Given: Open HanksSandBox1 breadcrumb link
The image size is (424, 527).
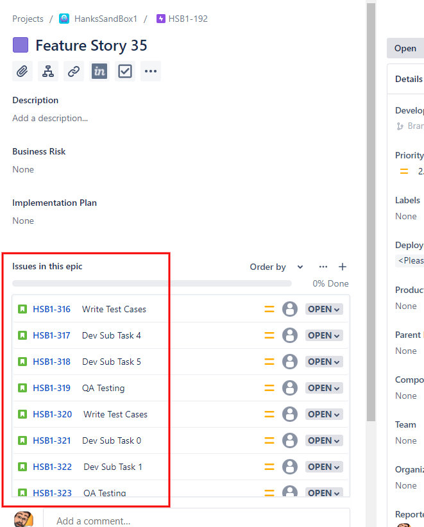Looking at the screenshot, I should coord(106,19).
